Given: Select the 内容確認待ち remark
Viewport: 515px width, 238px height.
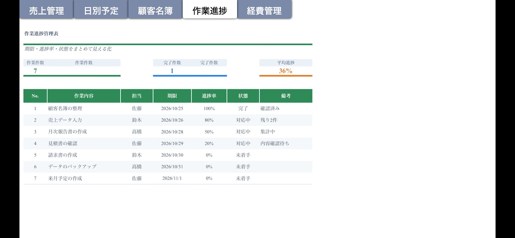Looking at the screenshot, I should click(275, 143).
